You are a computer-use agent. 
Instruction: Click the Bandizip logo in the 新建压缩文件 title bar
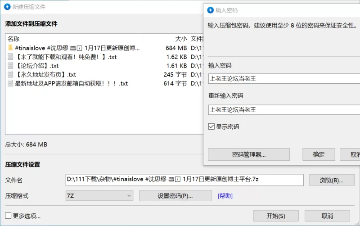tap(7, 7)
